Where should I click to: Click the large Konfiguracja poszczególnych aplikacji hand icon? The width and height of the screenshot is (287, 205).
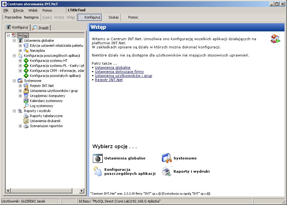(x=98, y=171)
